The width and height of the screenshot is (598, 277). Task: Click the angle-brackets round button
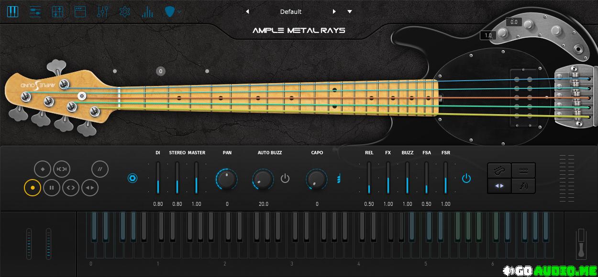[x=71, y=188]
